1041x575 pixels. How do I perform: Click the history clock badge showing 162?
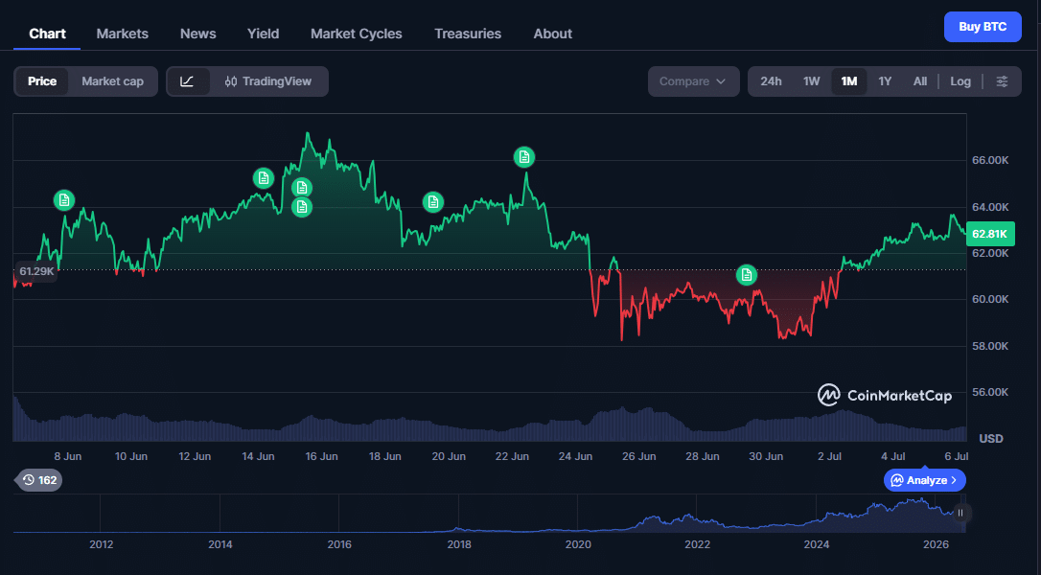coord(39,480)
